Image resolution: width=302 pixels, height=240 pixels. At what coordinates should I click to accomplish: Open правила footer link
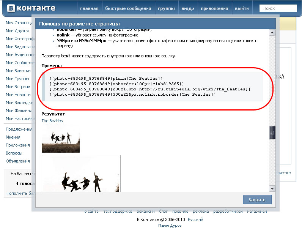180,212
